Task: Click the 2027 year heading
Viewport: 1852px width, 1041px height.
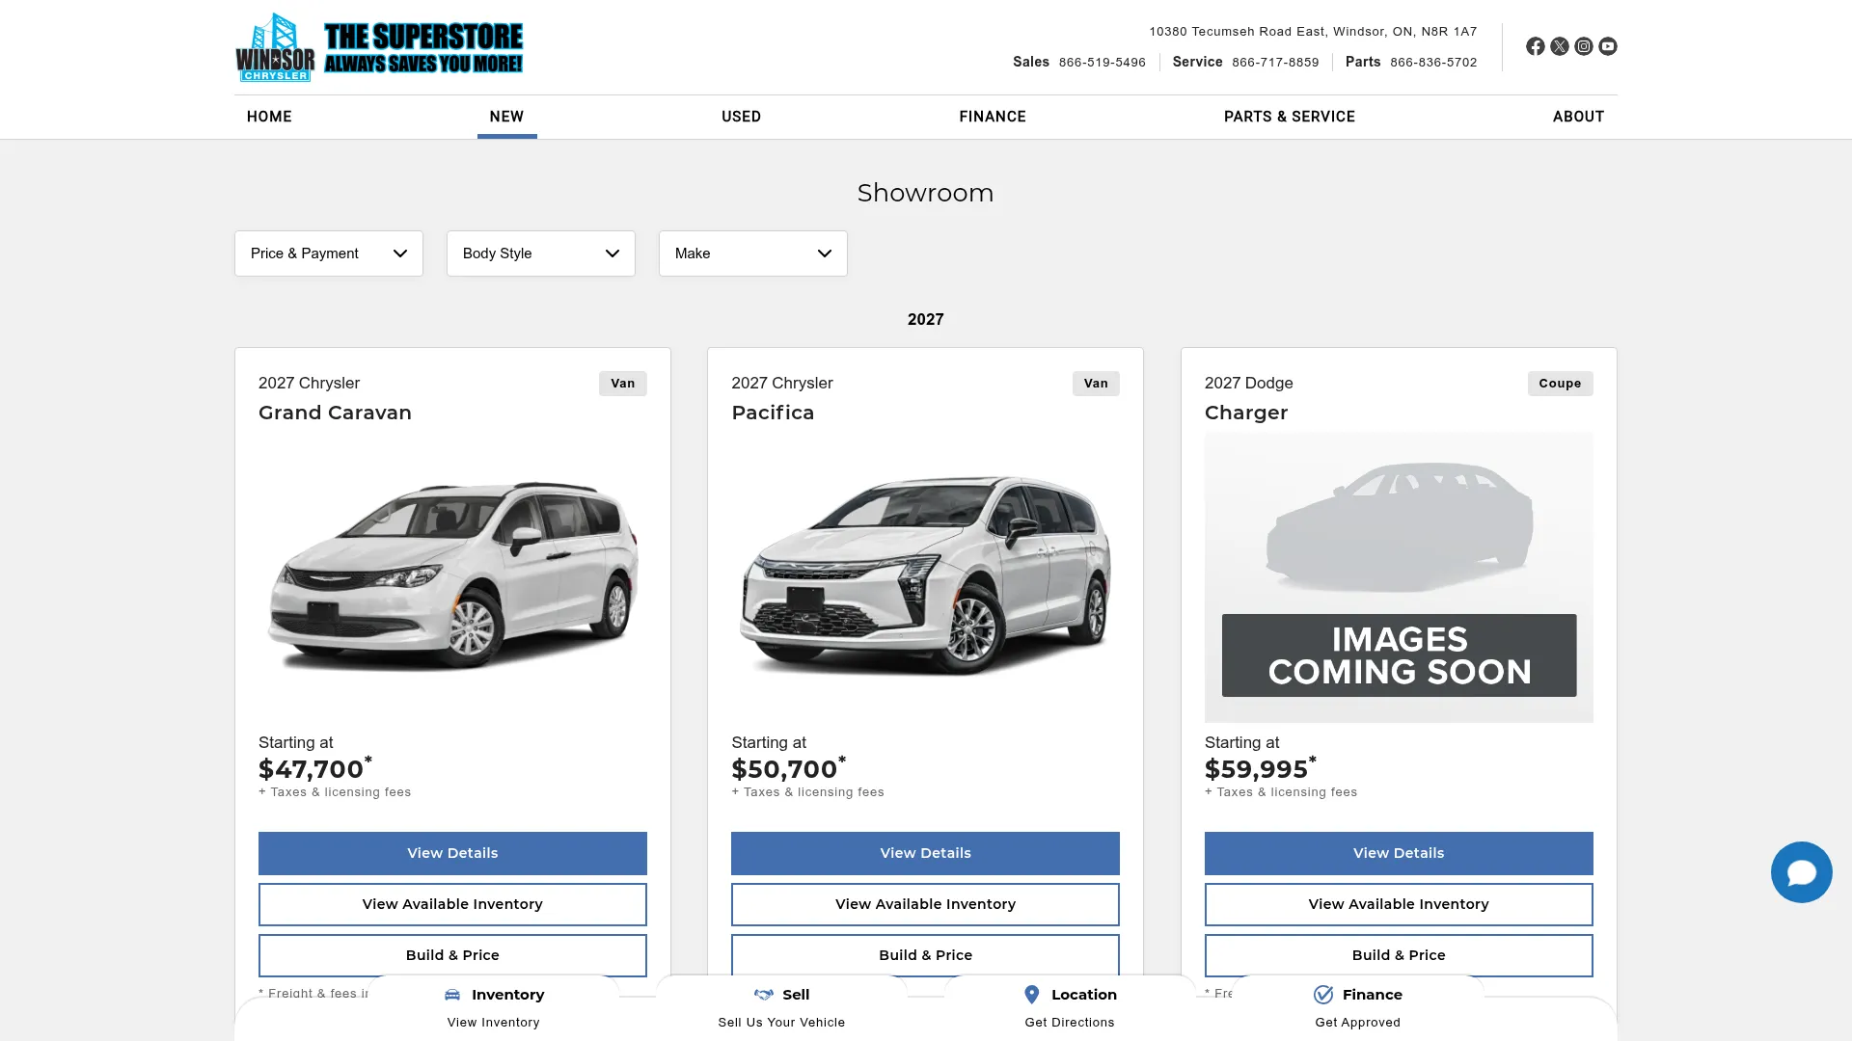Action: coord(925,319)
